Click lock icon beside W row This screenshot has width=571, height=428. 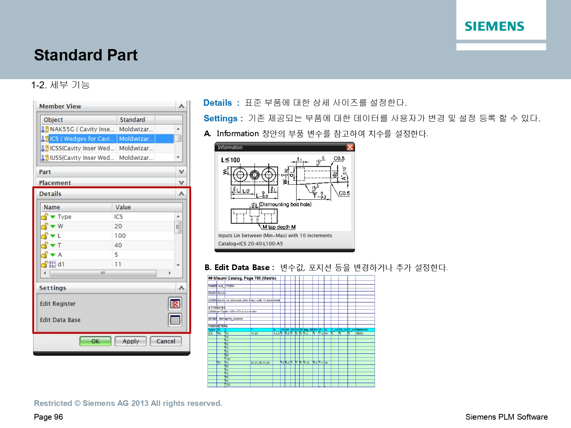[45, 226]
